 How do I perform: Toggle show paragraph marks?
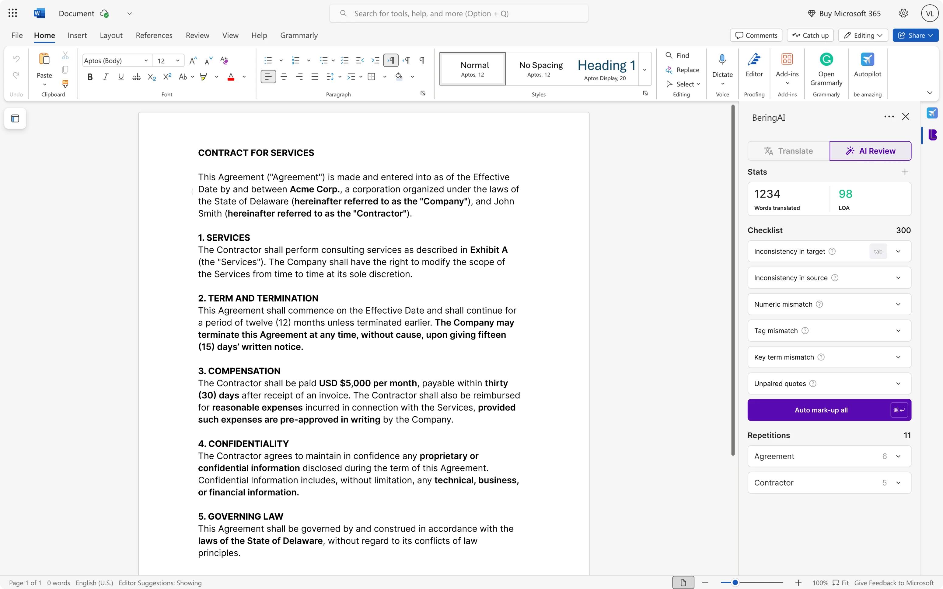pyautogui.click(x=421, y=60)
